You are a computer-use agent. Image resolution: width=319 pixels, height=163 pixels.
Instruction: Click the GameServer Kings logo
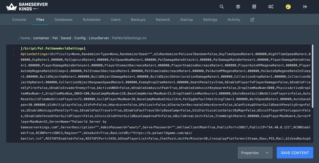pos(27,7)
